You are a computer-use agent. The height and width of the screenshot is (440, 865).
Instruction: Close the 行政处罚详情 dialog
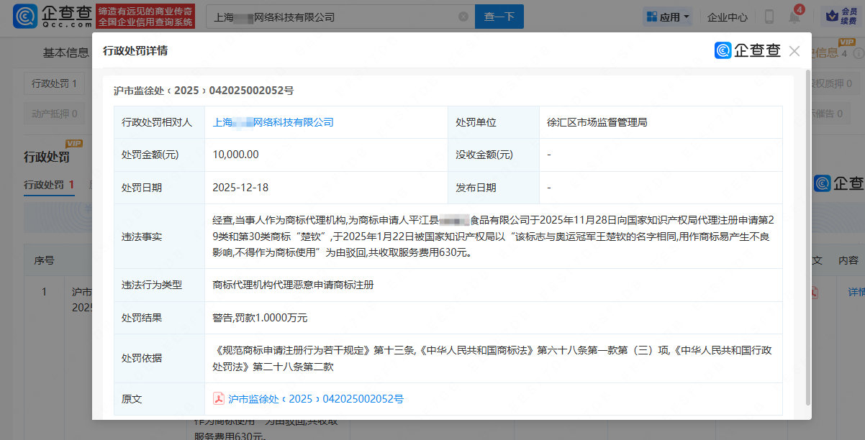(794, 51)
